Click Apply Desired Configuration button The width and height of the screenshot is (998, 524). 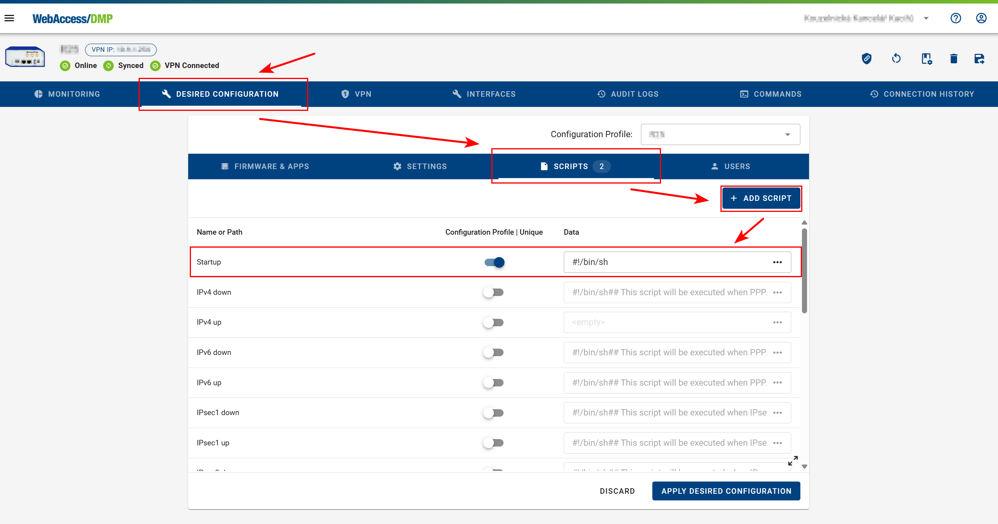click(x=726, y=491)
